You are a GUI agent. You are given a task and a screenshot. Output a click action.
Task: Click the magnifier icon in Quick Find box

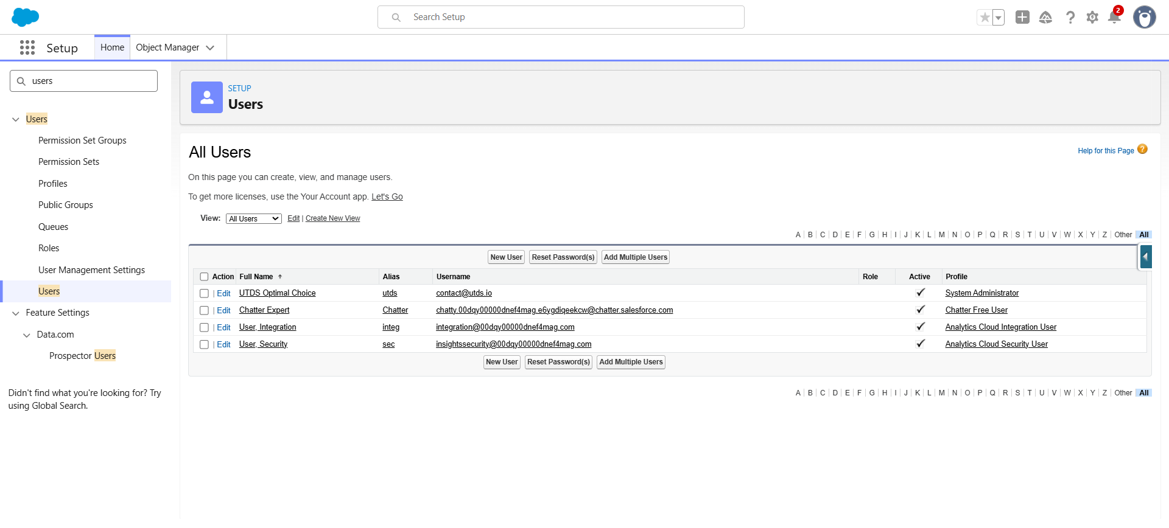(21, 81)
